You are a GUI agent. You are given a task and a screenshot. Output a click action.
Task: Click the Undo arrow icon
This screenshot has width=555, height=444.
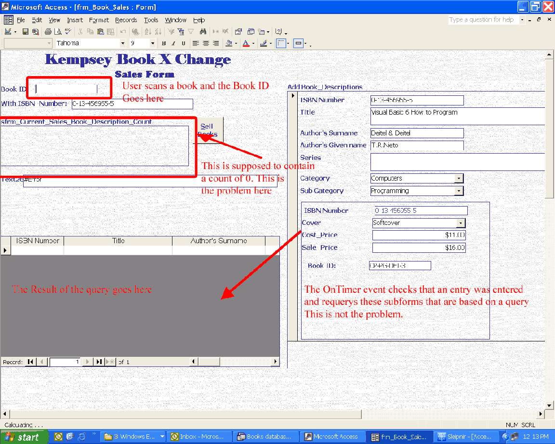(123, 32)
